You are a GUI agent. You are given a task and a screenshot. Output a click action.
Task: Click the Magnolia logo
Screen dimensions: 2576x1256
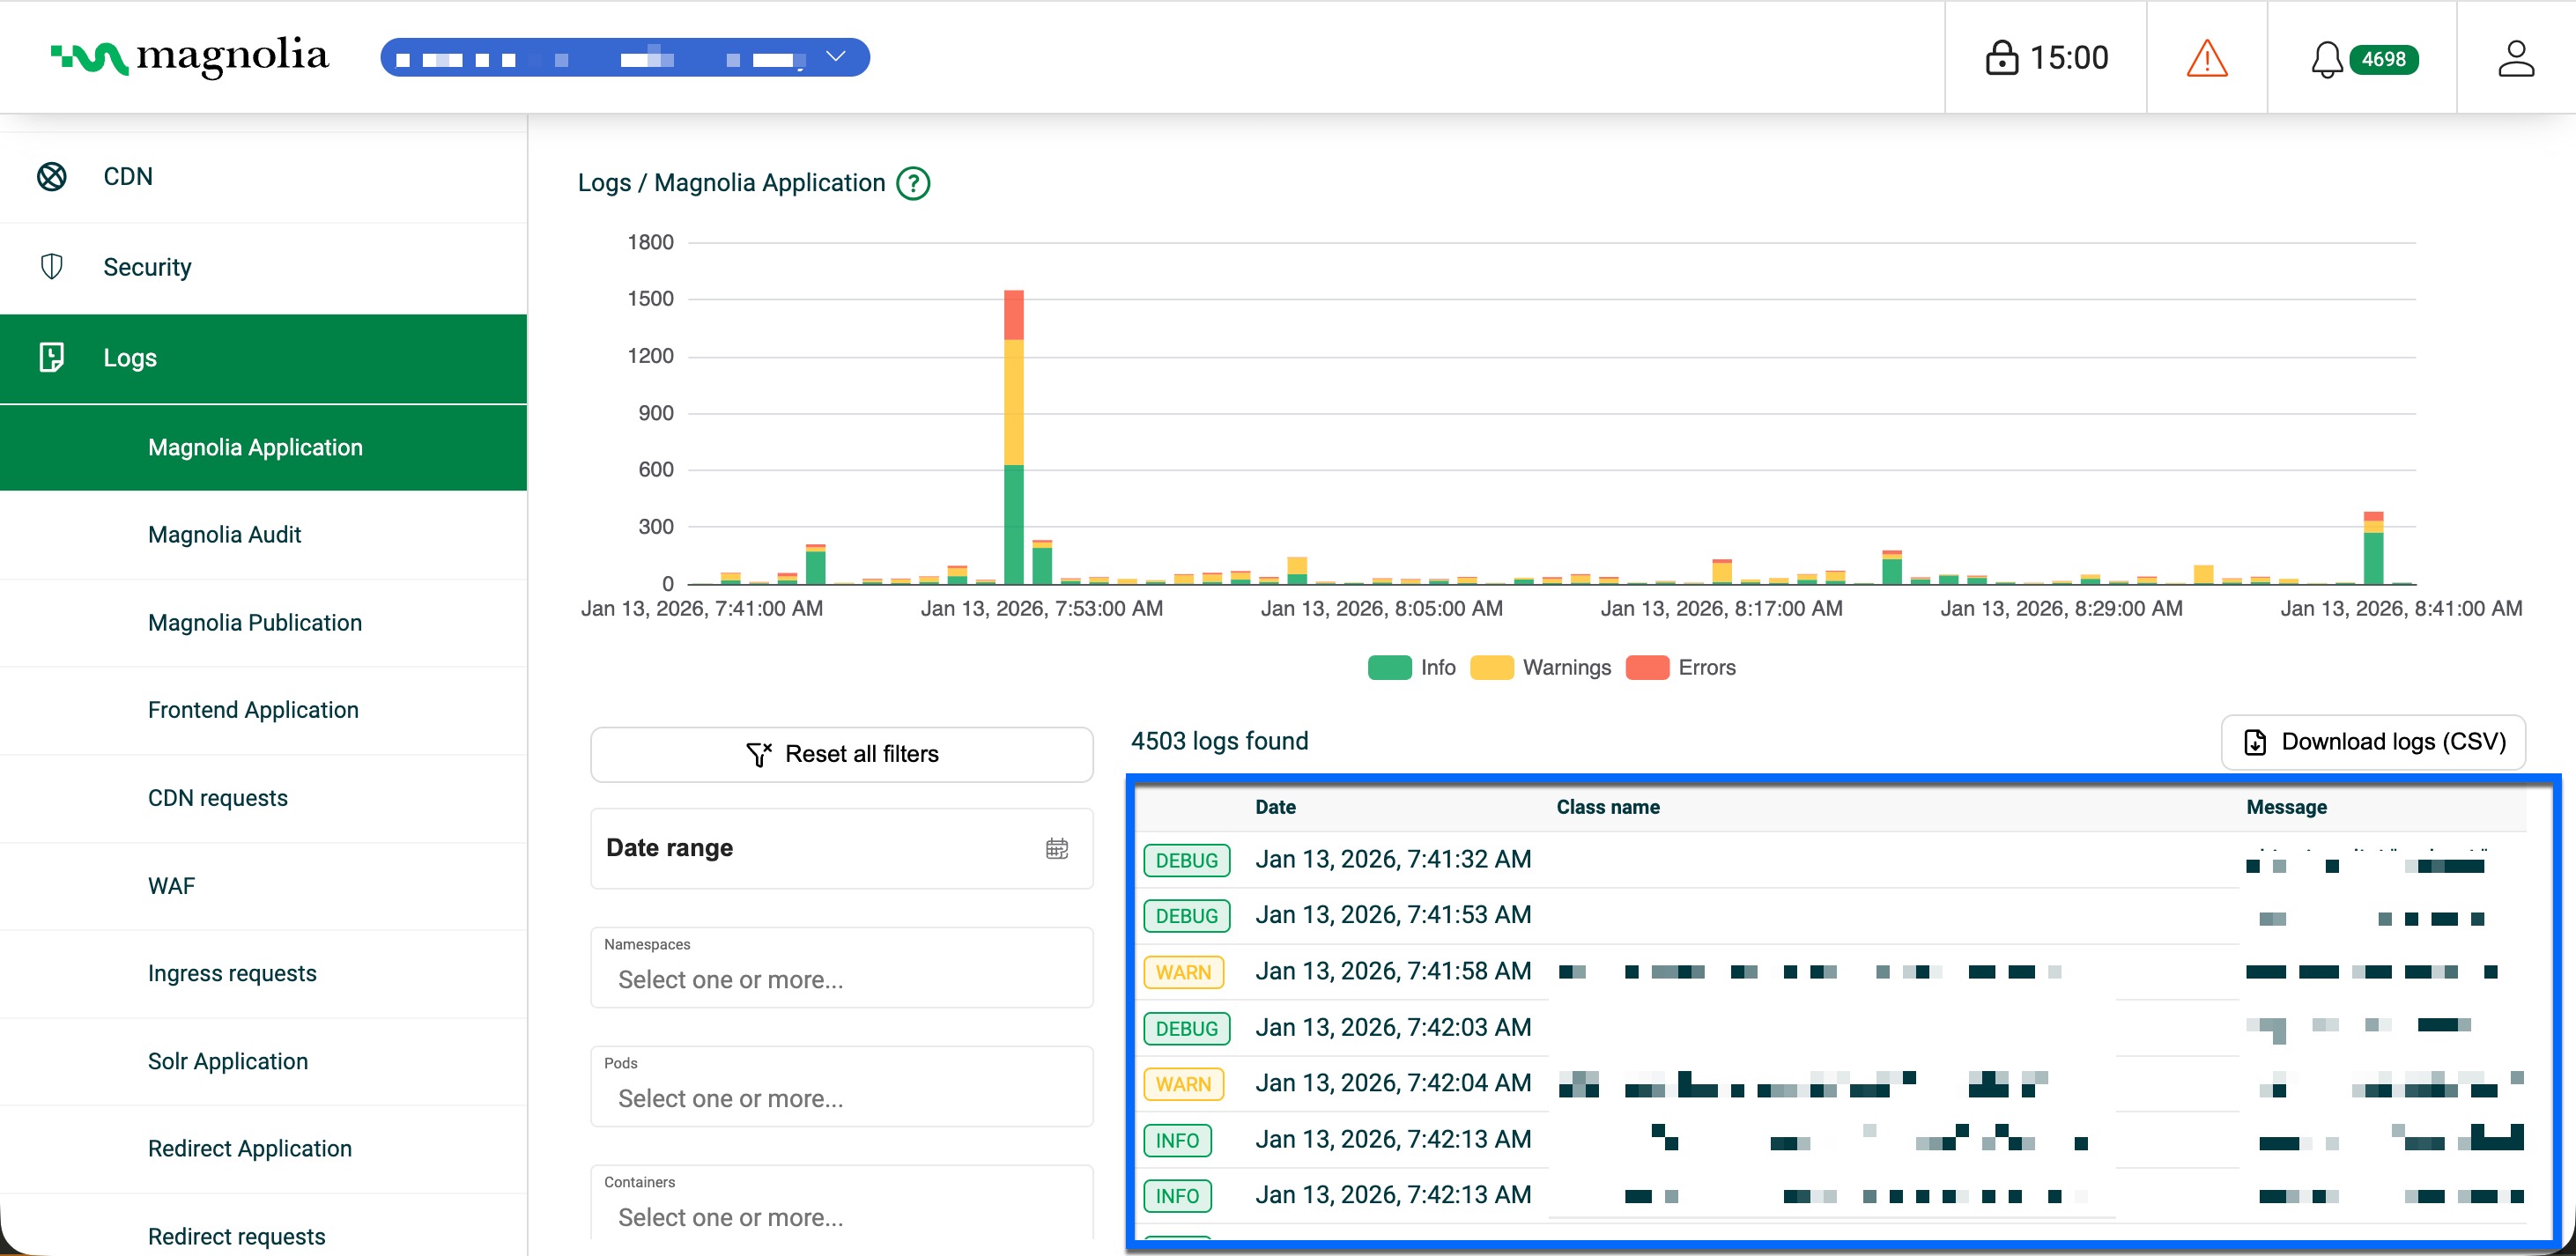(x=190, y=57)
